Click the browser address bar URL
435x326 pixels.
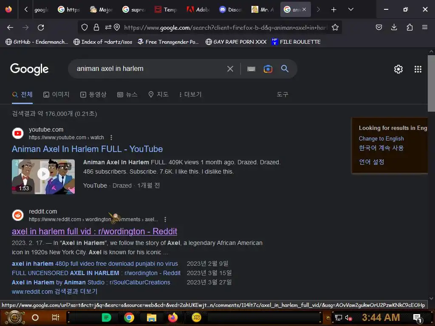(x=226, y=28)
